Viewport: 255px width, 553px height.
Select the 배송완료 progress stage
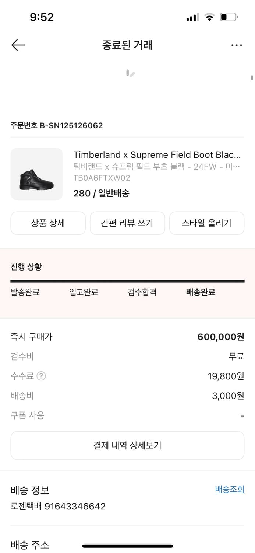(201, 292)
